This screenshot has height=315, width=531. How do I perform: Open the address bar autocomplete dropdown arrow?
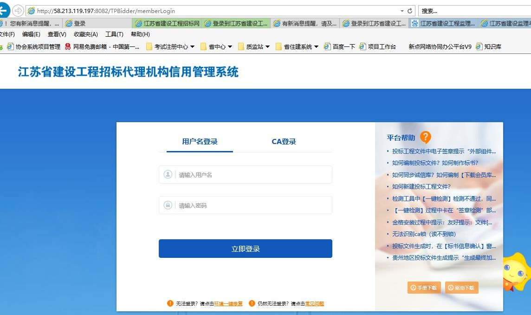point(402,10)
